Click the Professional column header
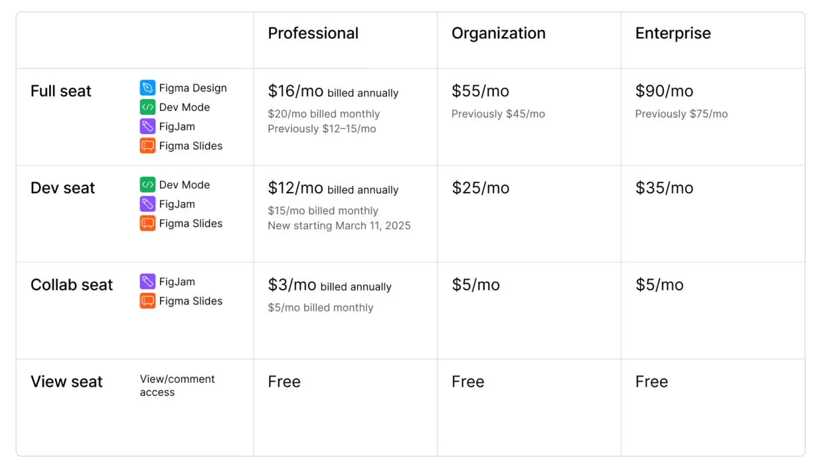Image resolution: width=822 pixels, height=473 pixels. tap(313, 33)
